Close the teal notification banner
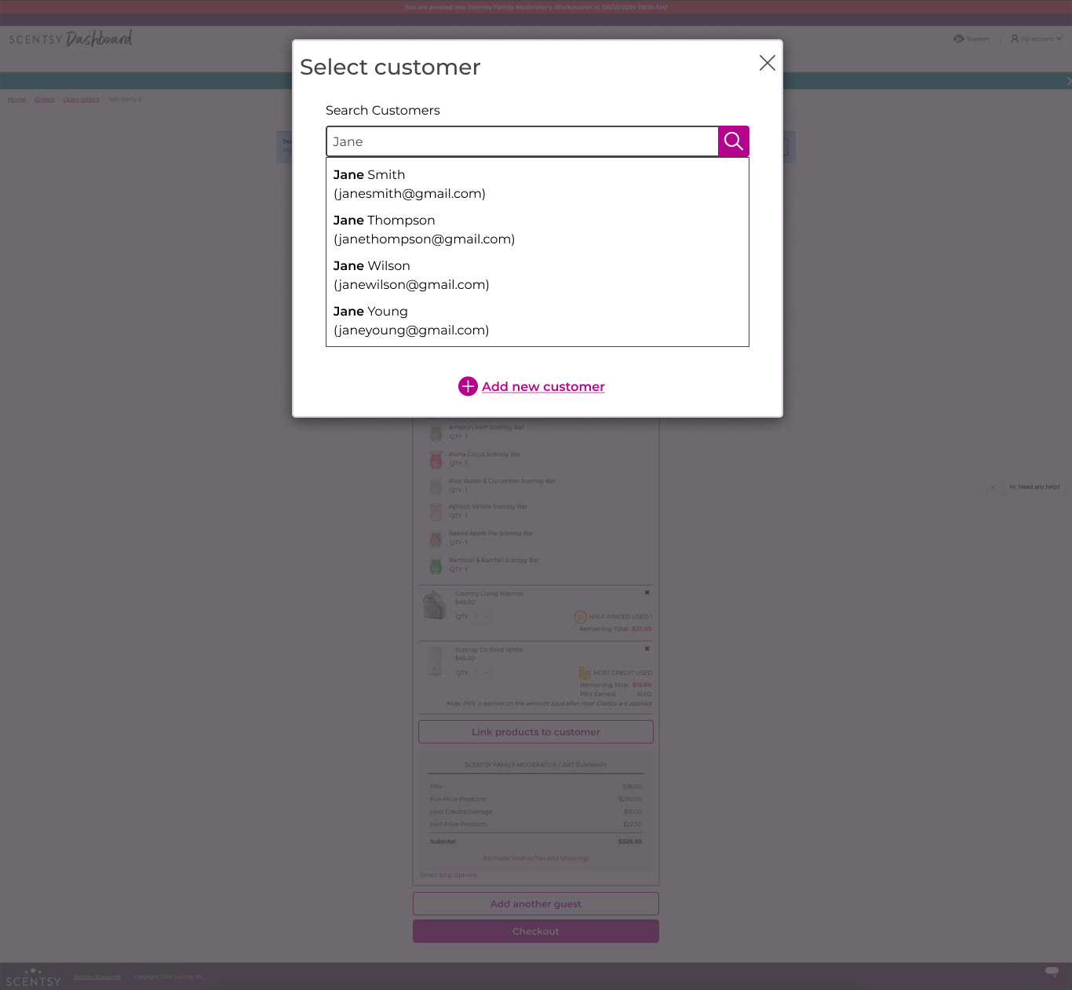This screenshot has height=990, width=1072. click(x=1068, y=81)
